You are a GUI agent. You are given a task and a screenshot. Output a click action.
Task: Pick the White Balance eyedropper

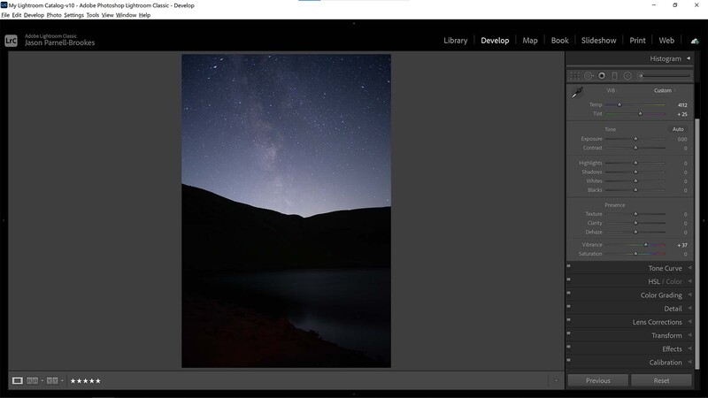577,93
